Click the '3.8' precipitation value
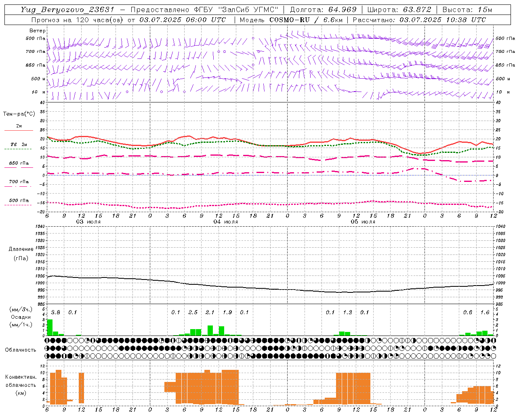The width and height of the screenshot is (517, 413). 55,313
